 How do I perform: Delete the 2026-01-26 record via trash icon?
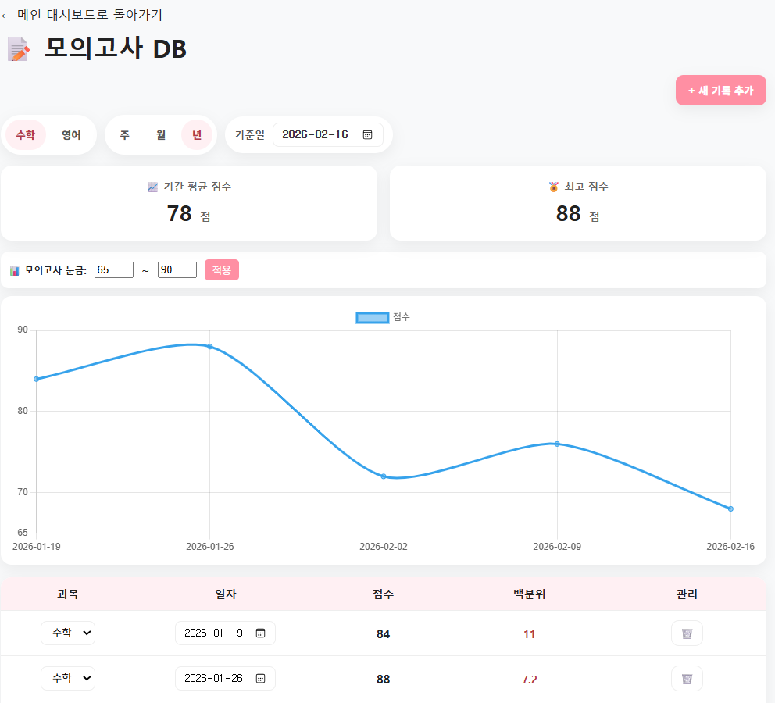point(687,679)
